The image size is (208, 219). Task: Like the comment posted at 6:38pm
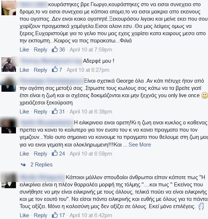point(24,112)
